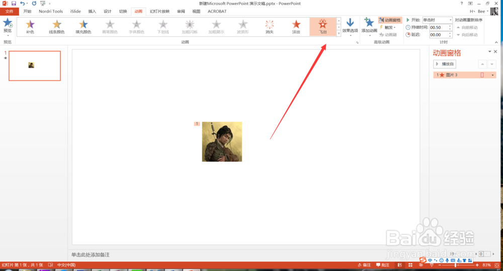Toggle Sogou Chinese/English input mode (中)

(430, 260)
